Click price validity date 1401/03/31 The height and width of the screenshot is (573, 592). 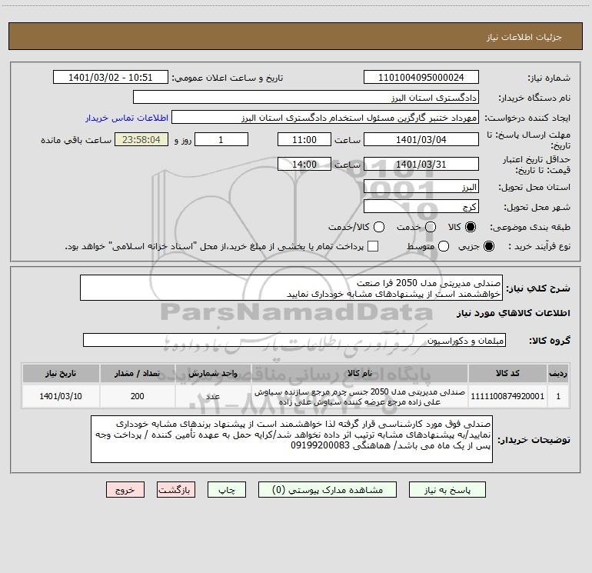coord(421,164)
